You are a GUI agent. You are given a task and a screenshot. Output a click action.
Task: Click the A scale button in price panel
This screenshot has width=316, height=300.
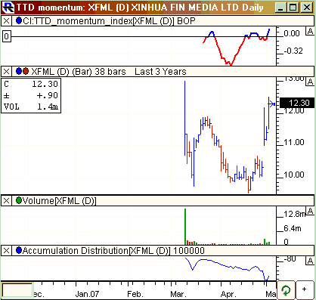[x=310, y=82]
